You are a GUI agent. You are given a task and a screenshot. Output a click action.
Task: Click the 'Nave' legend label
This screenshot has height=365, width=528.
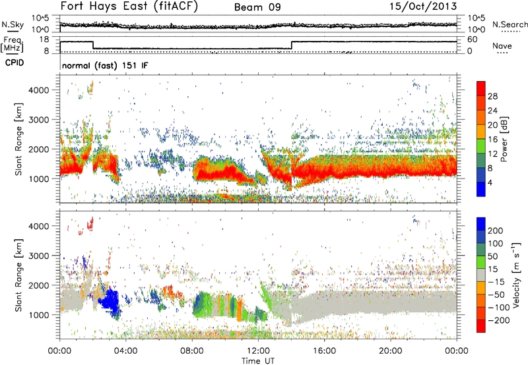pos(502,46)
